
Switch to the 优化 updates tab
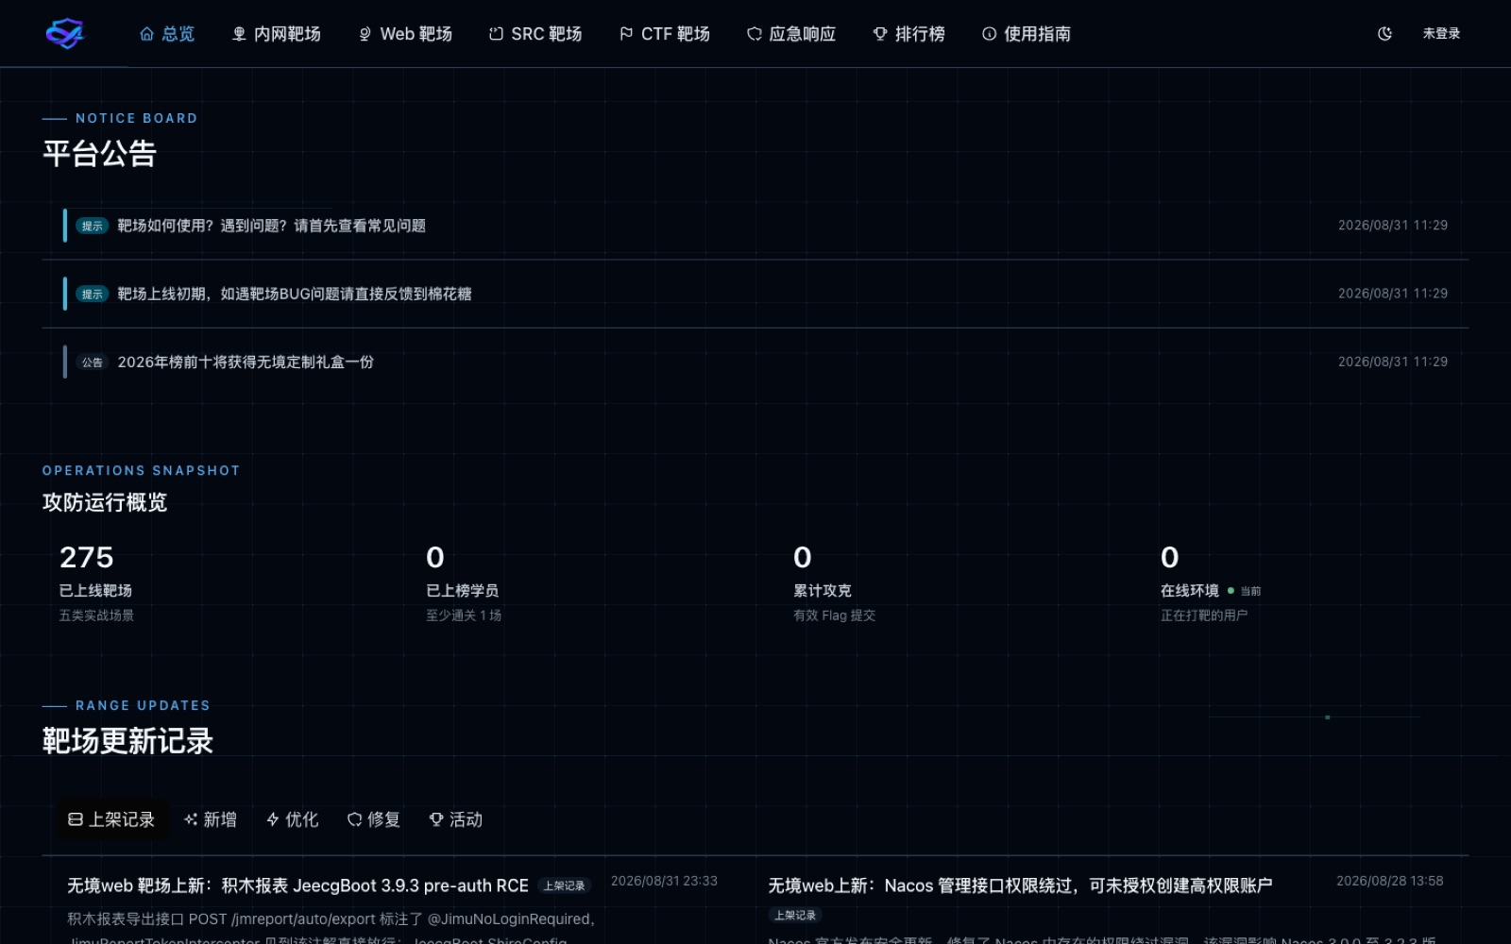[x=293, y=819]
